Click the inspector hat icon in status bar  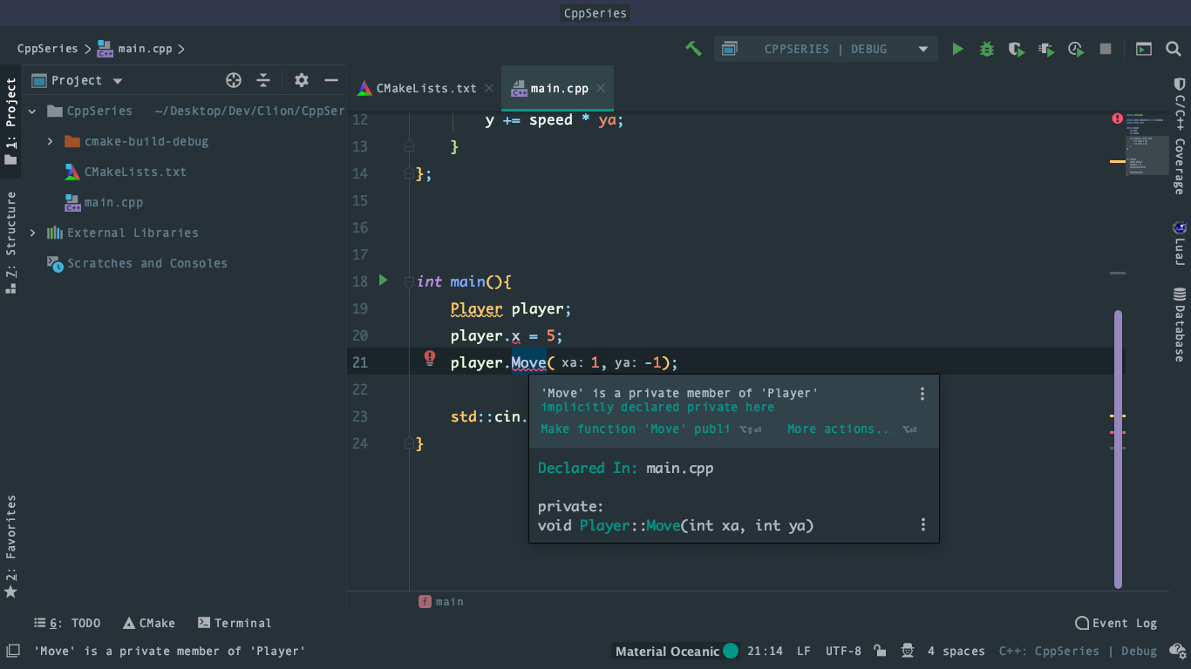908,651
